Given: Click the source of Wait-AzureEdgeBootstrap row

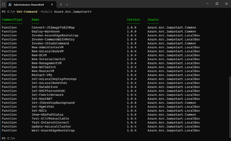Looking at the screenshot, I should 174,131.
